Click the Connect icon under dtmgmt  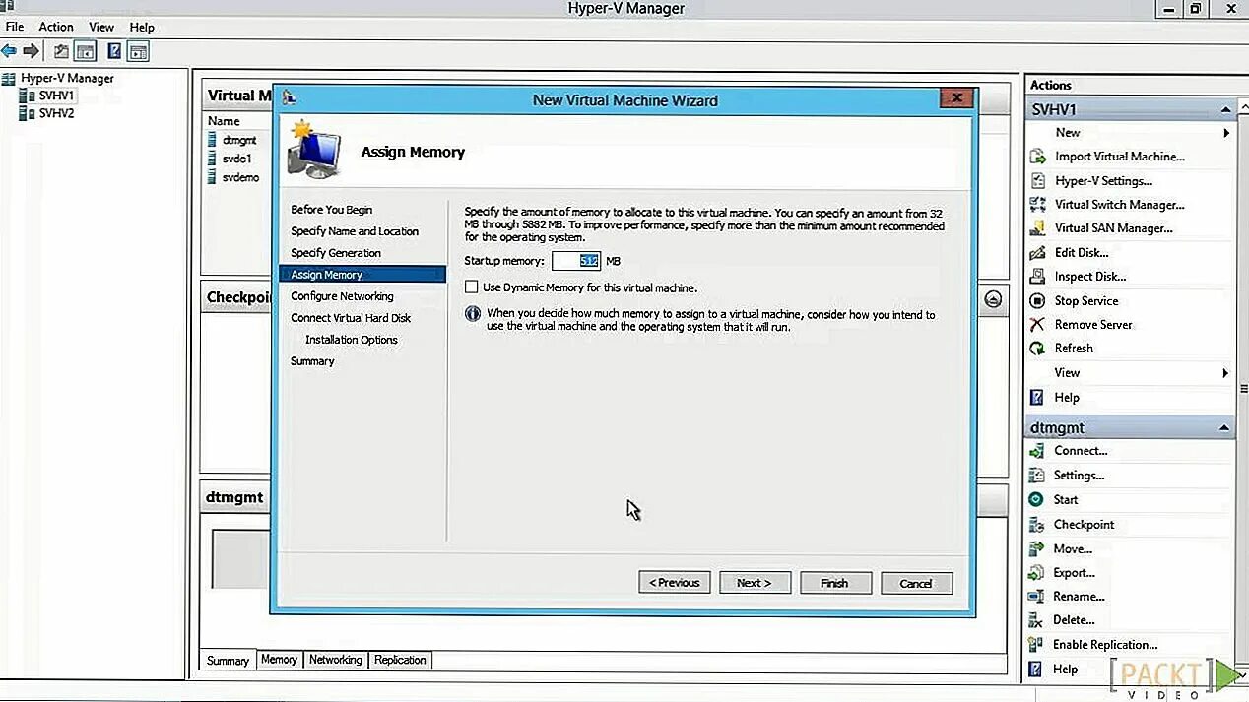click(x=1036, y=451)
